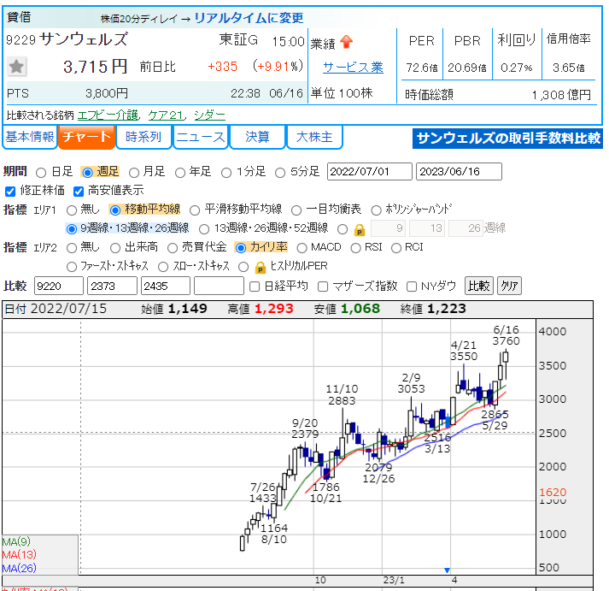Select the 日足 period radio button
Screen dimensions: 609x591
41,172
